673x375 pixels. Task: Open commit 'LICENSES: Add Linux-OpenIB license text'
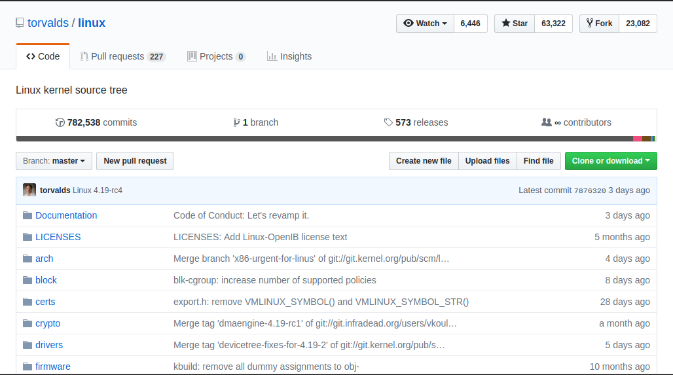coord(260,237)
